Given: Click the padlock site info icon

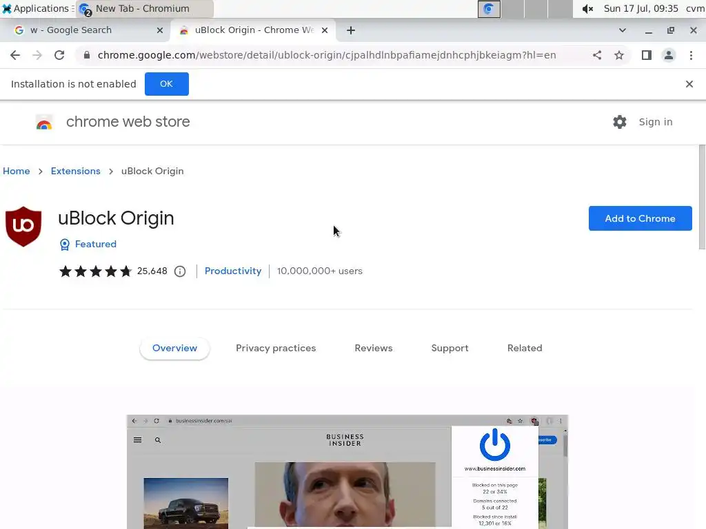Looking at the screenshot, I should click(87, 55).
